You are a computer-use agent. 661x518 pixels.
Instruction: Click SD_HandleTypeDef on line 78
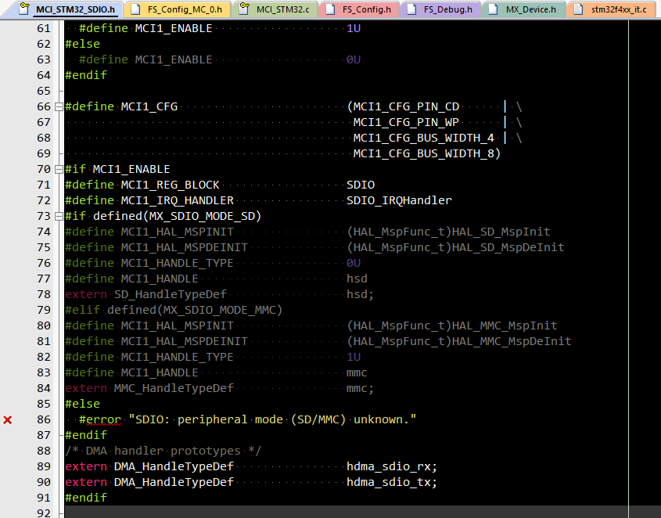click(171, 294)
